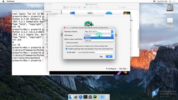Open the Configure menu on the Welcome screen
Viewport: 178px width, 100px height.
112,69
